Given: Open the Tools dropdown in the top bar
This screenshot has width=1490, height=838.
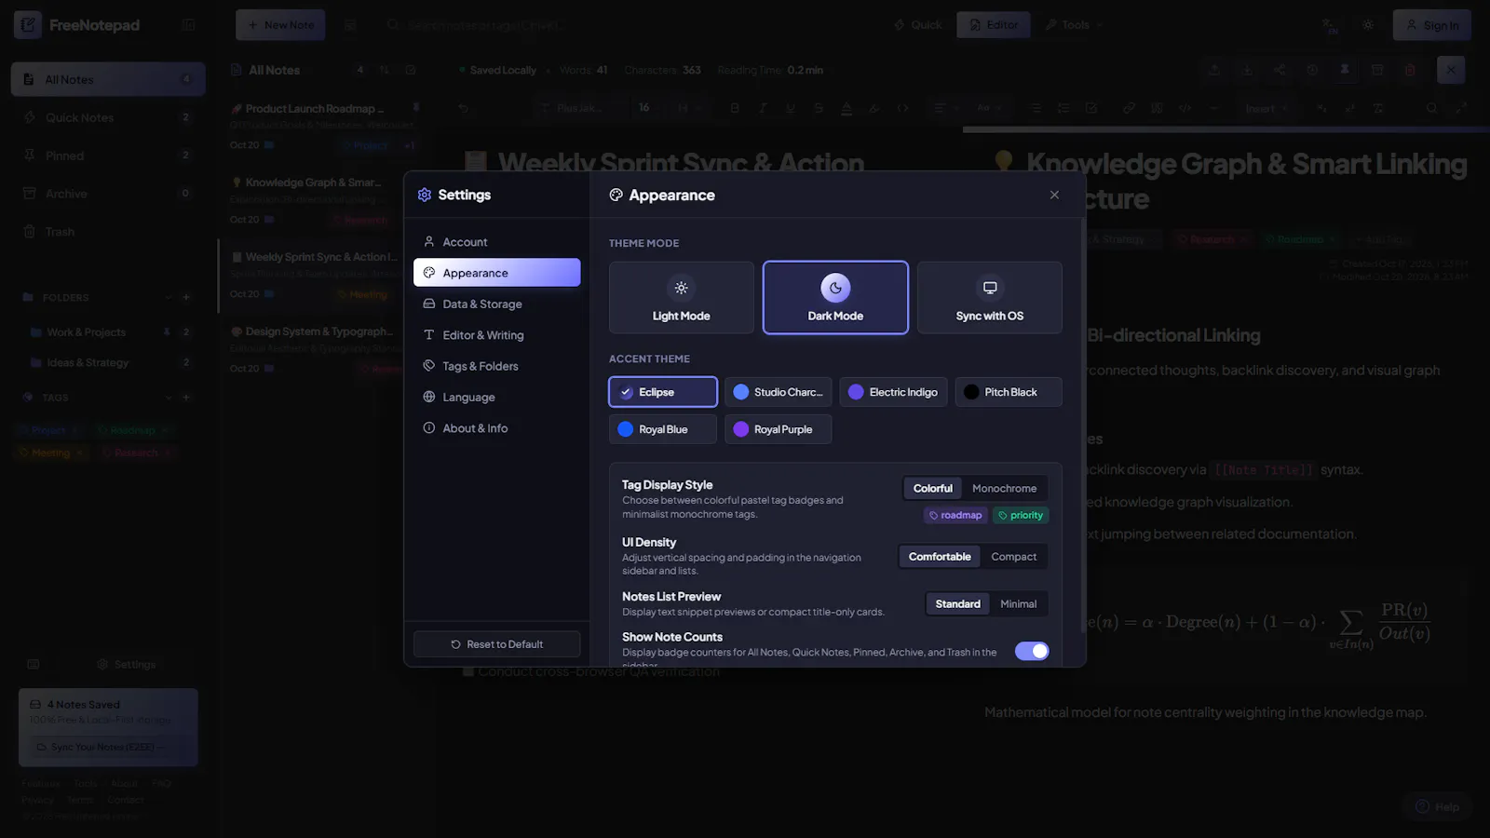Looking at the screenshot, I should point(1075,25).
